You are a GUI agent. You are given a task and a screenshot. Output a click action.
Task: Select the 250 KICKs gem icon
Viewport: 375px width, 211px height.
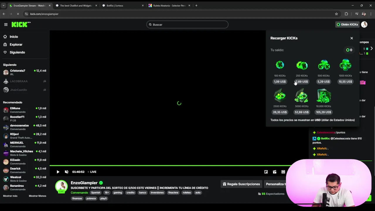click(x=302, y=65)
